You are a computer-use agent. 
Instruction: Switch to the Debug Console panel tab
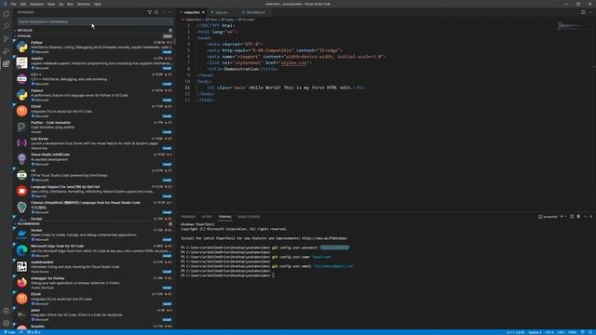point(249,217)
